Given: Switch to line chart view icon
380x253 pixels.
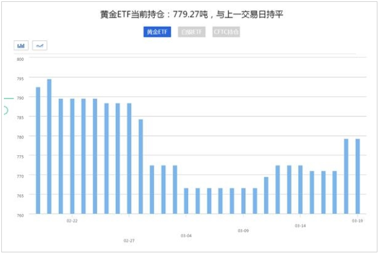Looking at the screenshot, I should point(40,45).
